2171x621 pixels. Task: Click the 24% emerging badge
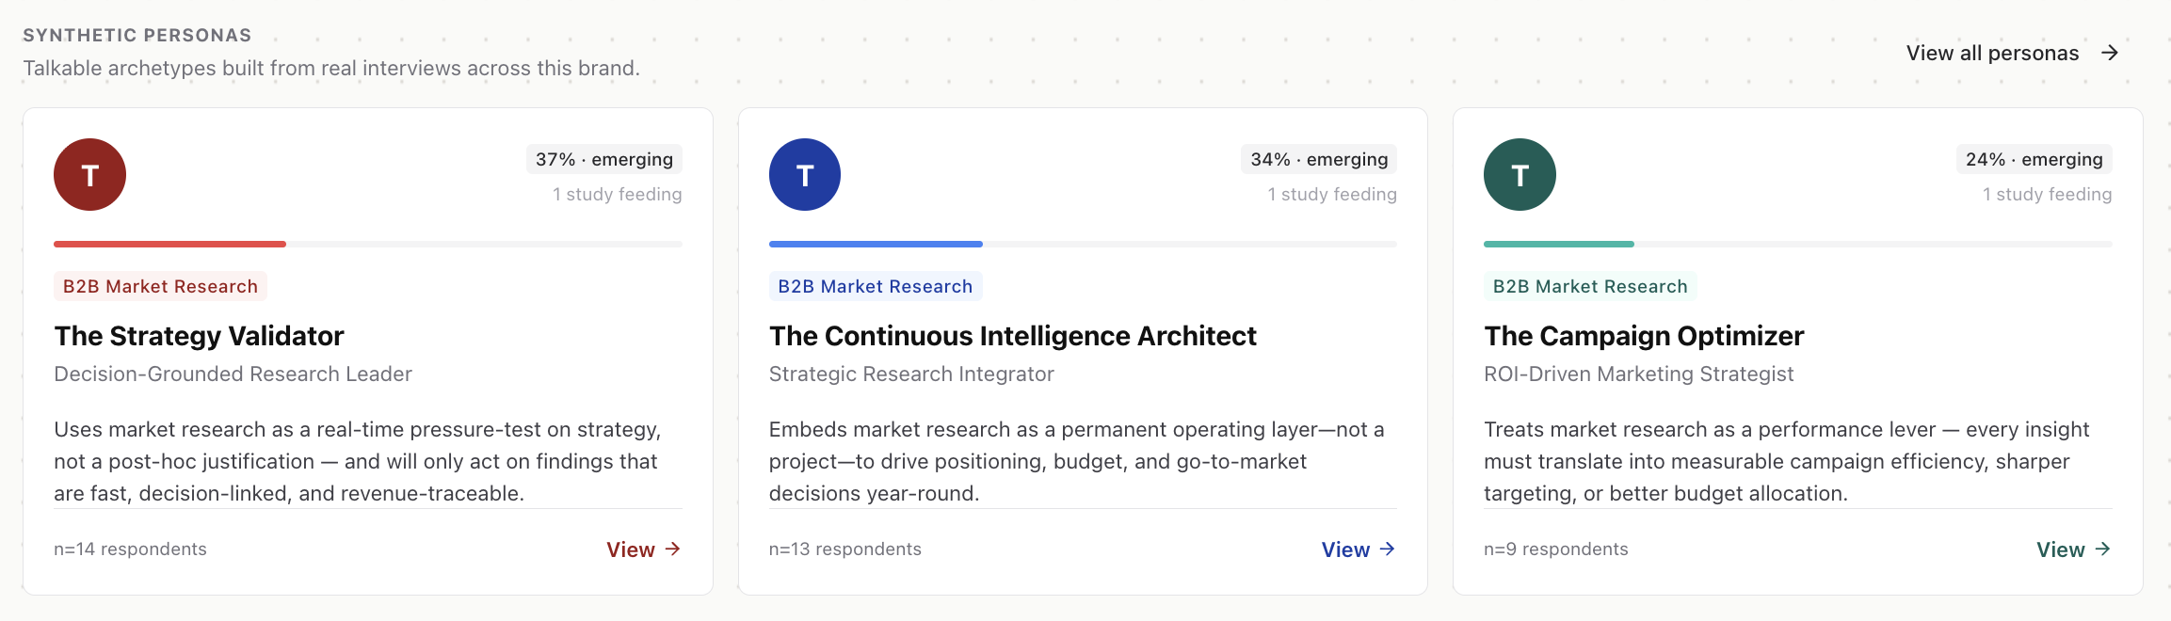tap(2034, 159)
